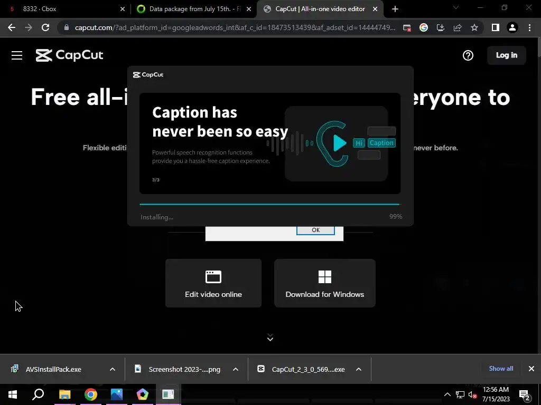Open Windows taskbar search
The height and width of the screenshot is (405, 541).
(38, 394)
